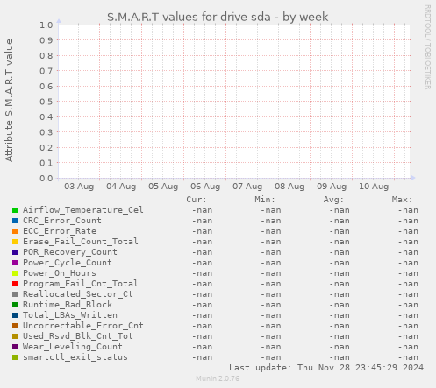436x388 pixels.
Task: Click the Cur: column header
Action: click(x=197, y=200)
